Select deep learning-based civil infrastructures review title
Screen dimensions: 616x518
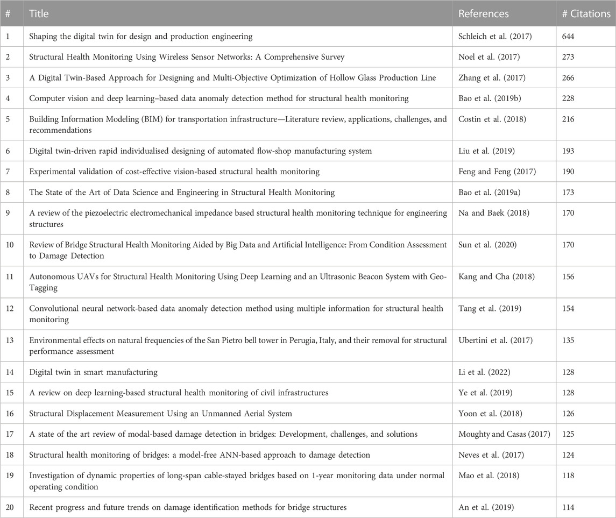179,393
